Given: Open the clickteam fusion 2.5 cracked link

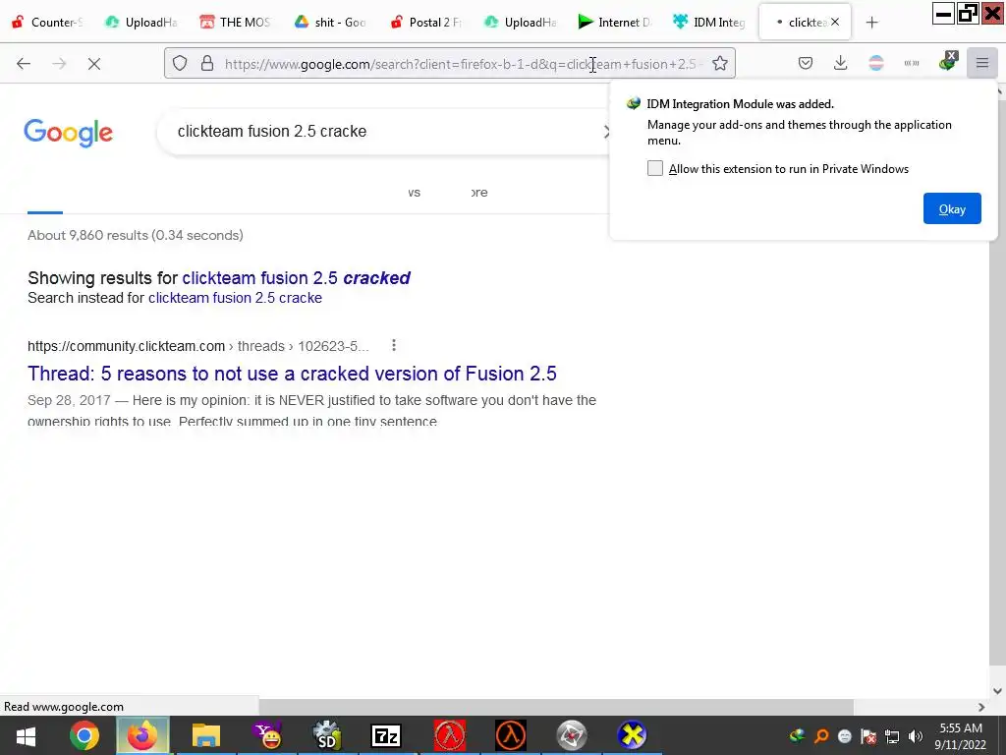Looking at the screenshot, I should pyautogui.click(x=296, y=278).
